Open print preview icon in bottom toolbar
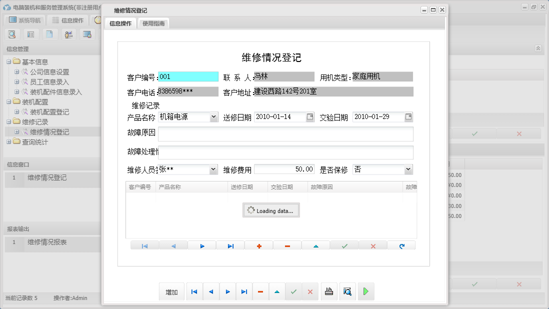Image resolution: width=549 pixels, height=309 pixels. (347, 291)
